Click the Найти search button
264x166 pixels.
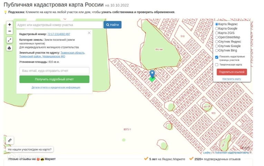coord(112,25)
